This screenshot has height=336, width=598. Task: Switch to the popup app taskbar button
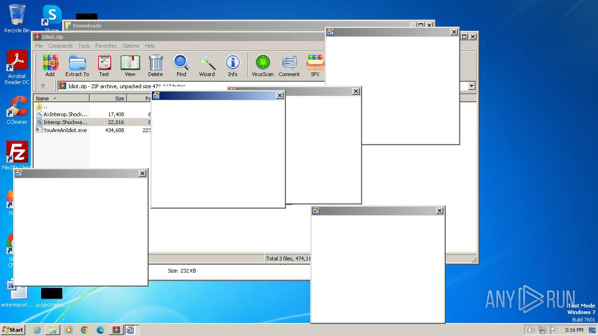[130, 330]
